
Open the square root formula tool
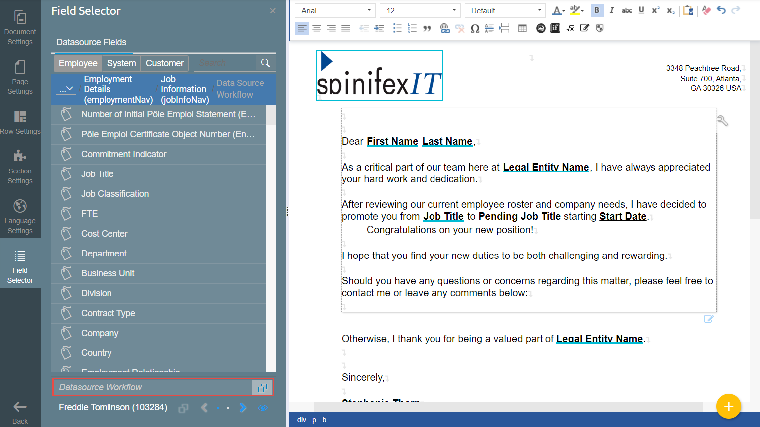click(570, 28)
